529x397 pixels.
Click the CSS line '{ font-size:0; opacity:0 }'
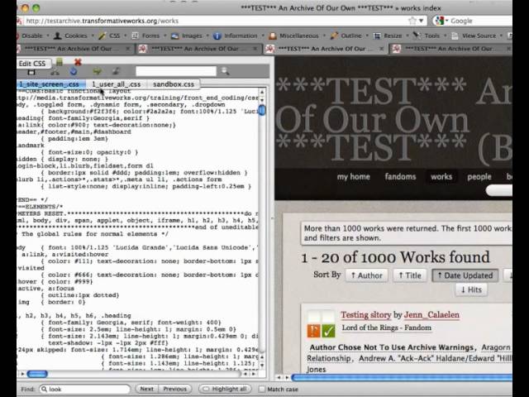click(x=89, y=152)
